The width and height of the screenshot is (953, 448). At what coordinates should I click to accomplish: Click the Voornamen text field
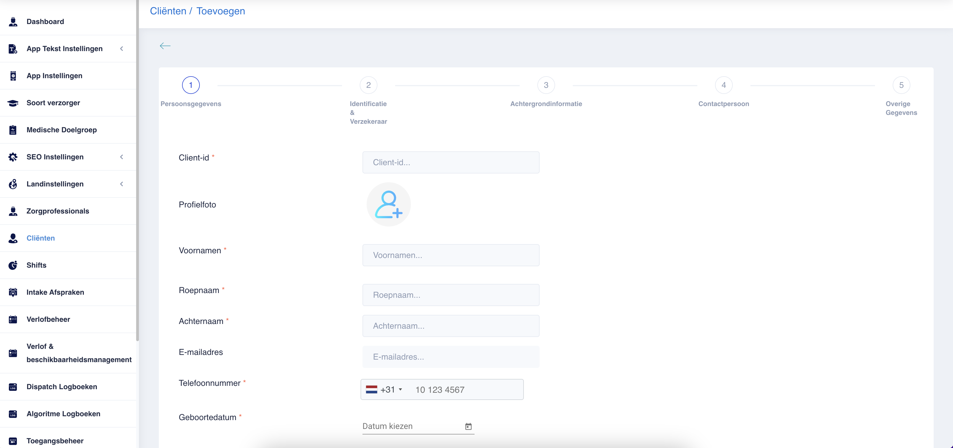[450, 255]
